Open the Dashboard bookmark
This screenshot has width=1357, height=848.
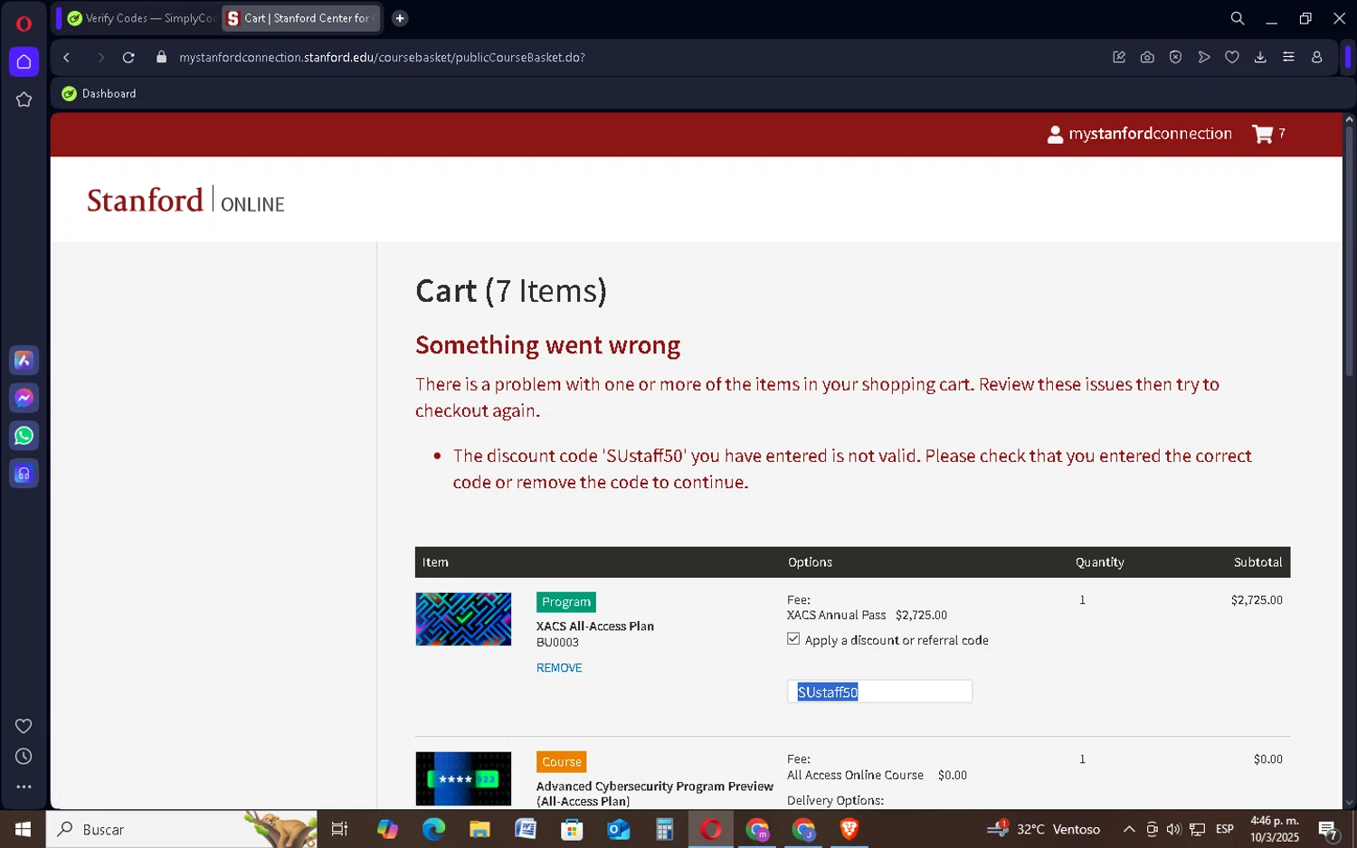tap(100, 93)
